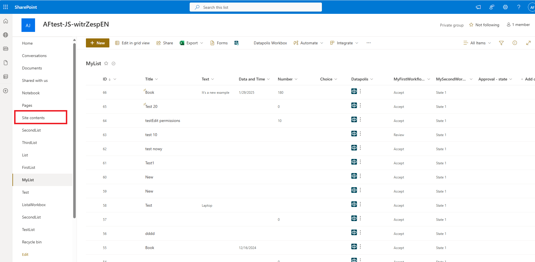The image size is (535, 262).
Task: Toggle Not following for this site
Action: [x=484, y=25]
